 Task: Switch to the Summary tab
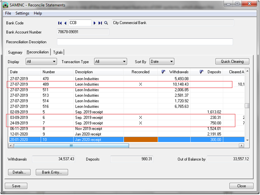pos(15,52)
